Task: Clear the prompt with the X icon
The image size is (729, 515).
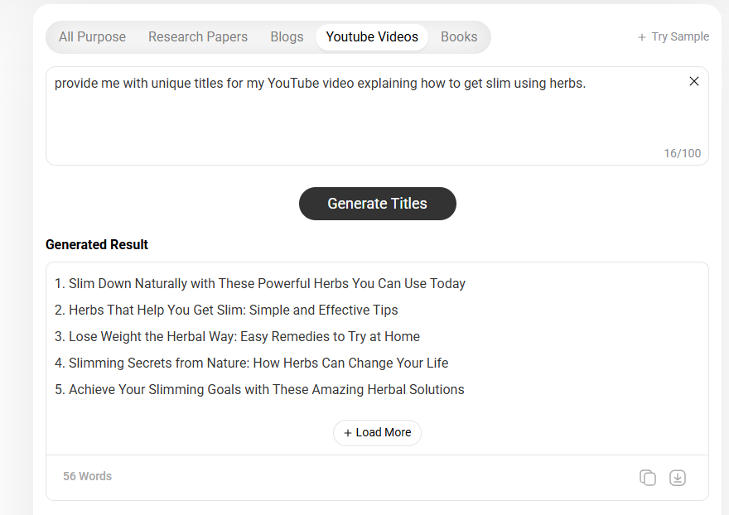Action: (x=694, y=81)
